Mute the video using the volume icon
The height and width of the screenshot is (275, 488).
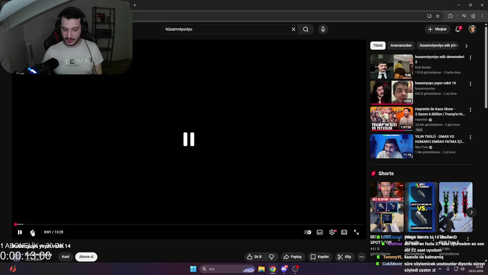point(33,232)
